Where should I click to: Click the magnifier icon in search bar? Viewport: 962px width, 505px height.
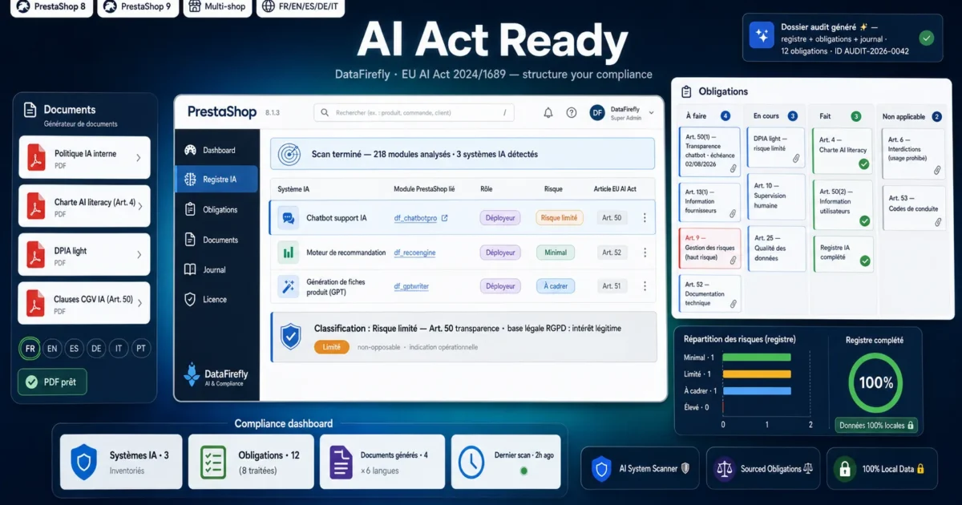[x=325, y=113]
